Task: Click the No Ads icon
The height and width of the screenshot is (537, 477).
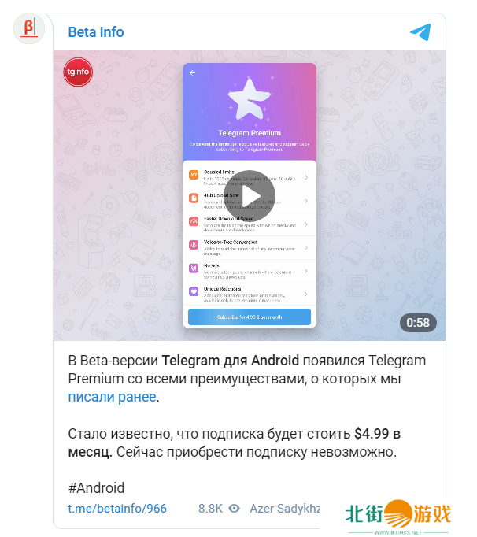Action: pos(194,268)
